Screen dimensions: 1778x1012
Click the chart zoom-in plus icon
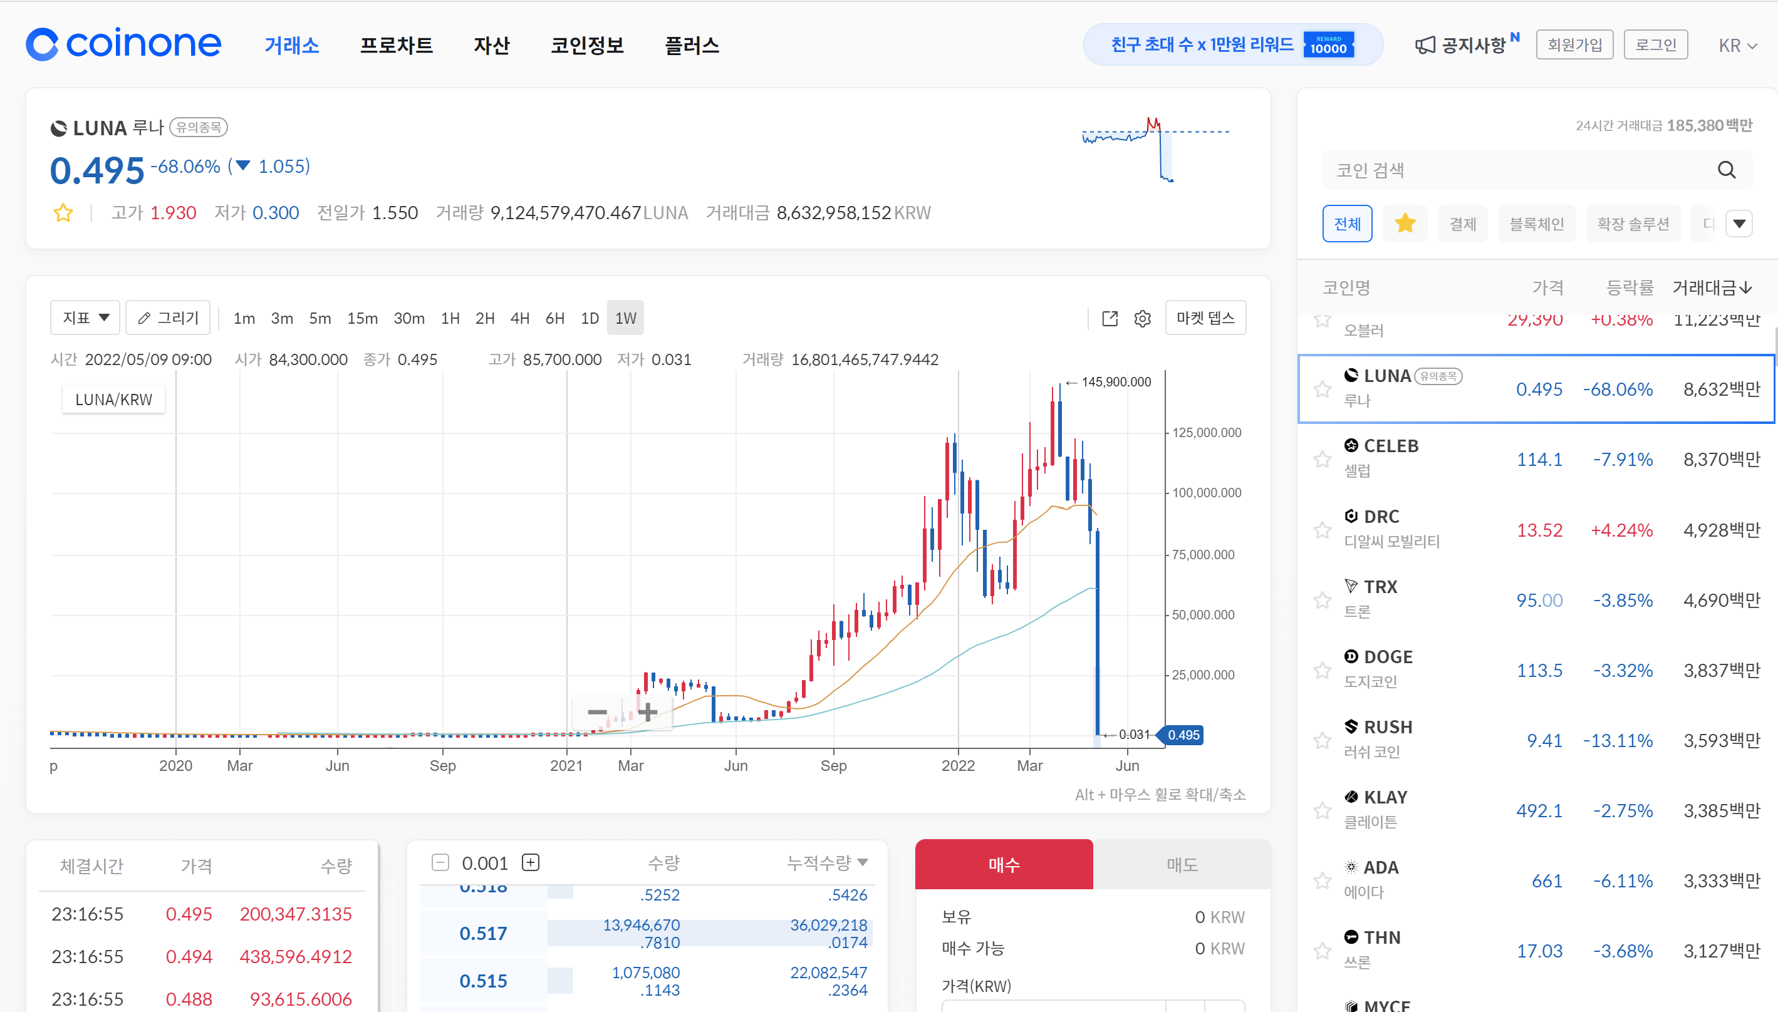tap(647, 712)
